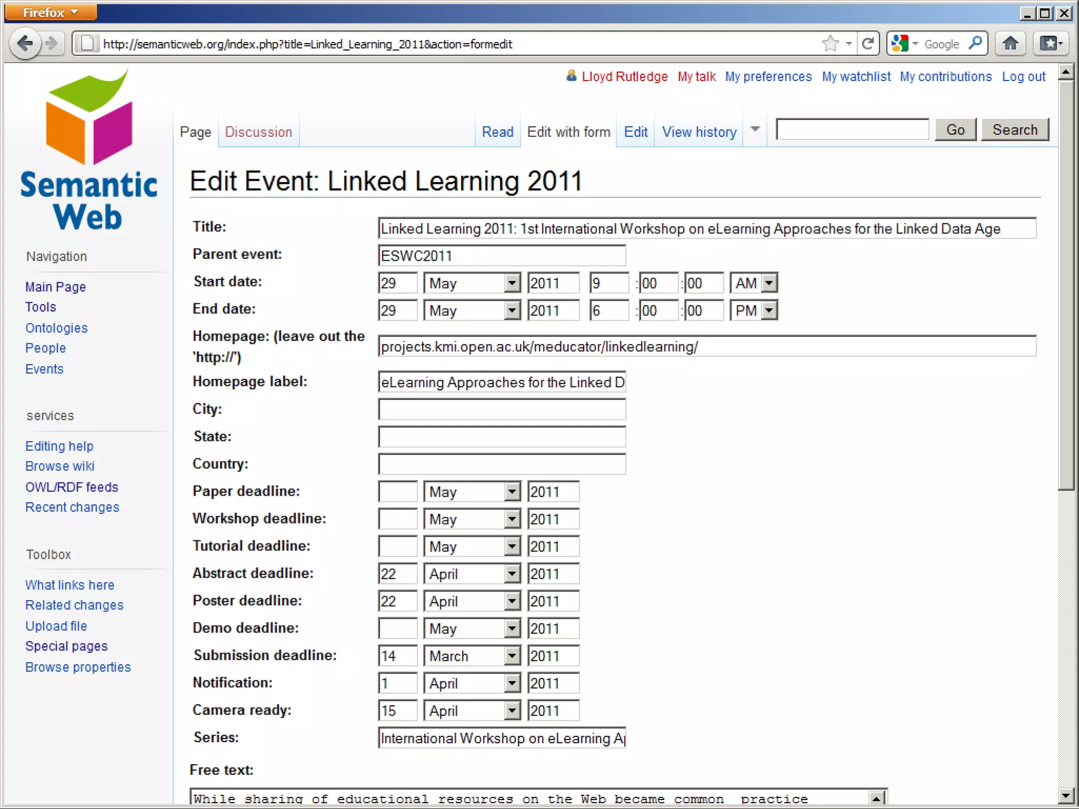The width and height of the screenshot is (1079, 809).
Task: Open the address bar history dropdown arrow
Action: [848, 44]
